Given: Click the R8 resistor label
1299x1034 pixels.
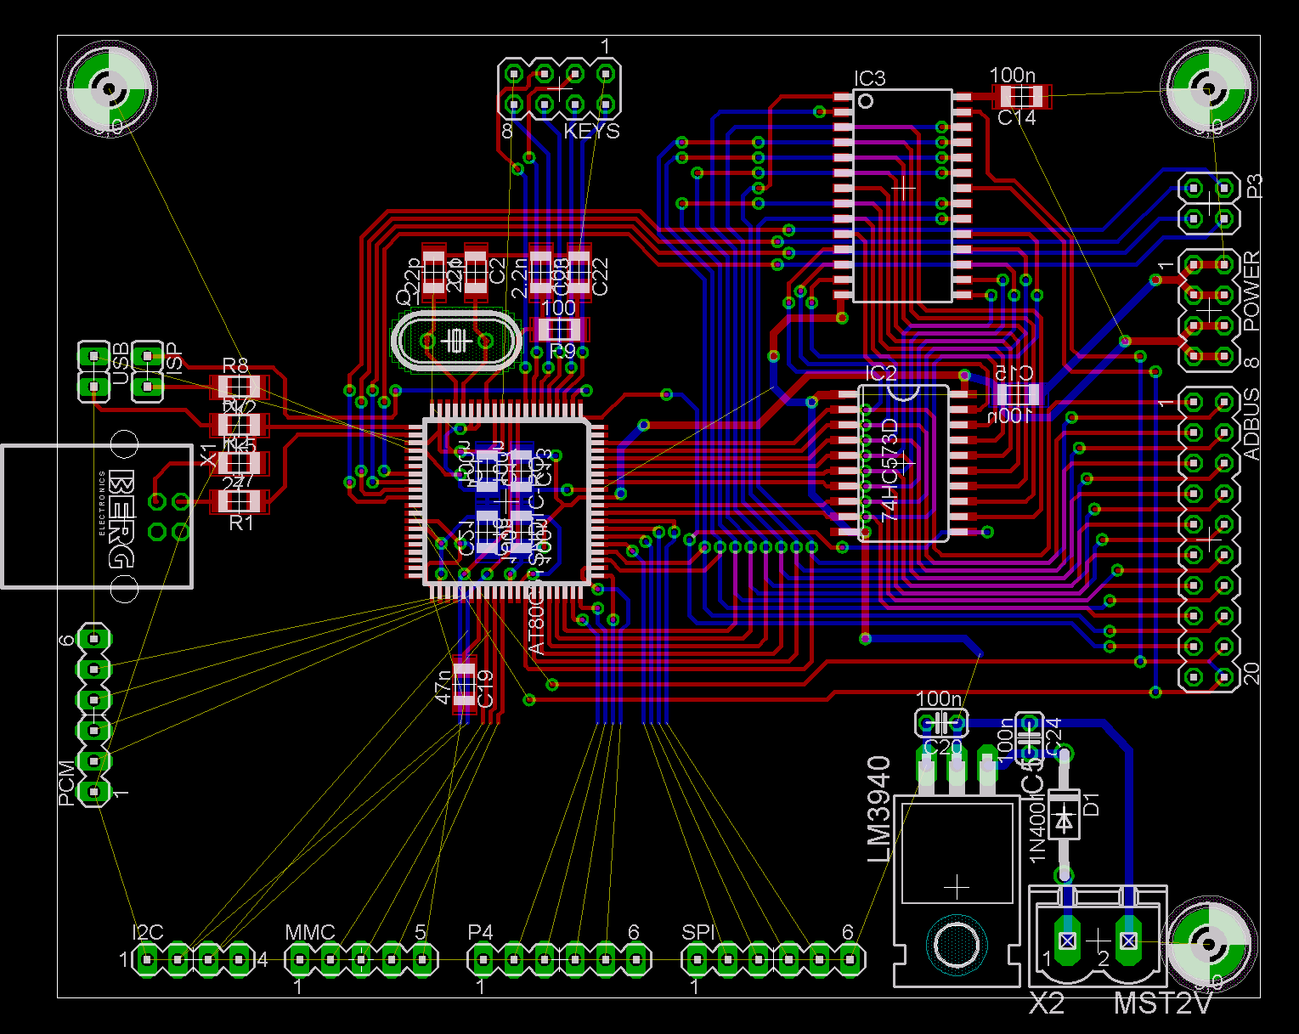Looking at the screenshot, I should [235, 365].
